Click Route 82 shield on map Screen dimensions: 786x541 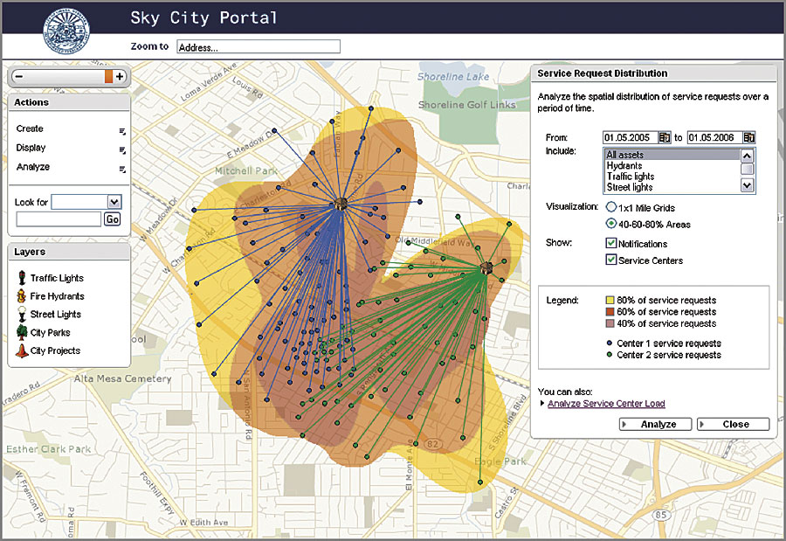click(432, 444)
